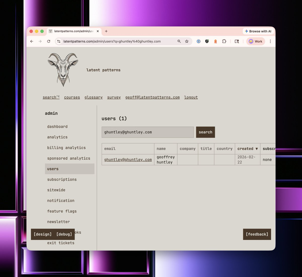Click the admin sidebar heading
The height and width of the screenshot is (277, 302).
pyautogui.click(x=51, y=113)
